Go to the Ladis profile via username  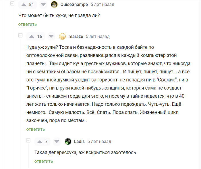(x=79, y=141)
